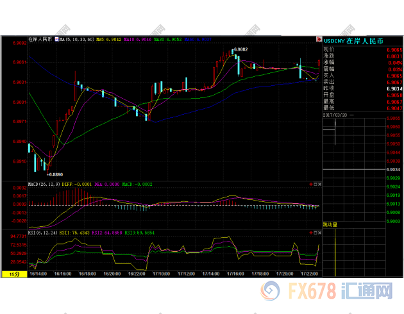Click the 17/16:00 time axis marker
This screenshot has width=404, height=314.
(x=235, y=273)
